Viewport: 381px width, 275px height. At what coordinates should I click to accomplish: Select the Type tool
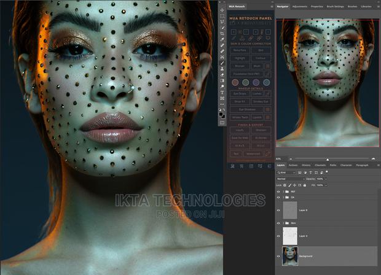click(222, 93)
